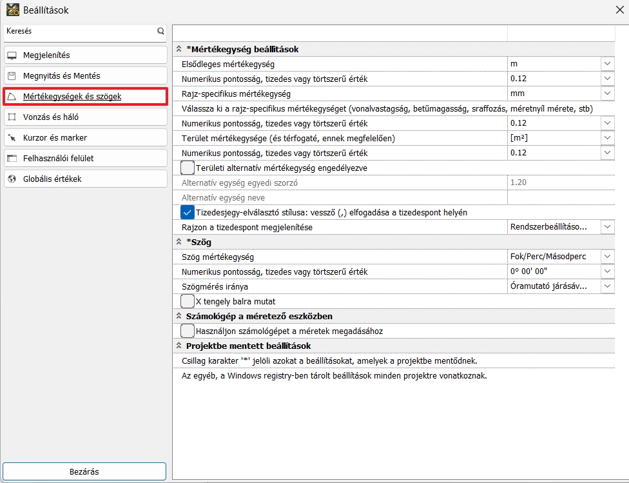Uncheck Tizedesjegy-elválasztó stílusa checkbox
Viewport: 629px width, 483px height.
click(188, 212)
